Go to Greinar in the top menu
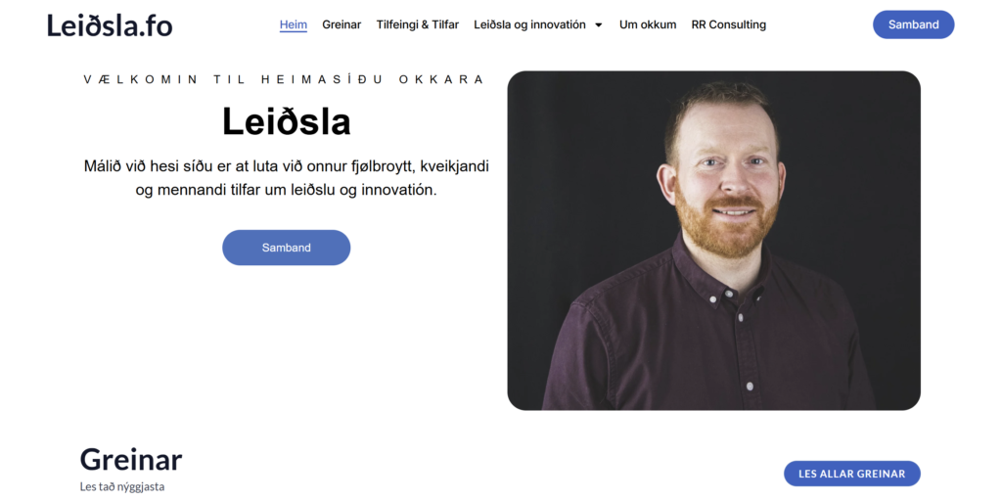 click(x=342, y=24)
